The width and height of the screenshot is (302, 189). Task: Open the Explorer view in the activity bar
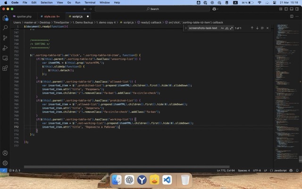(5, 18)
